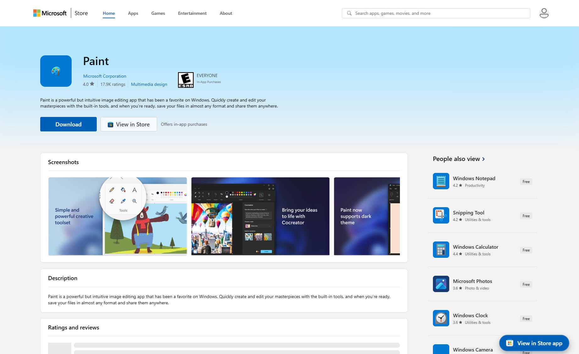Click the 4.0 star rating

click(x=89, y=84)
